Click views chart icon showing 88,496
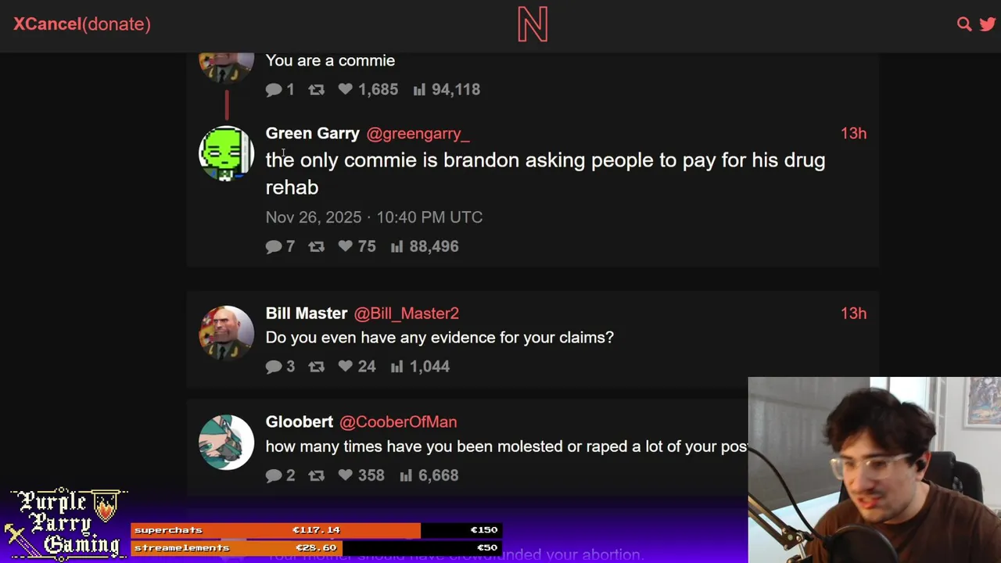 click(x=396, y=246)
